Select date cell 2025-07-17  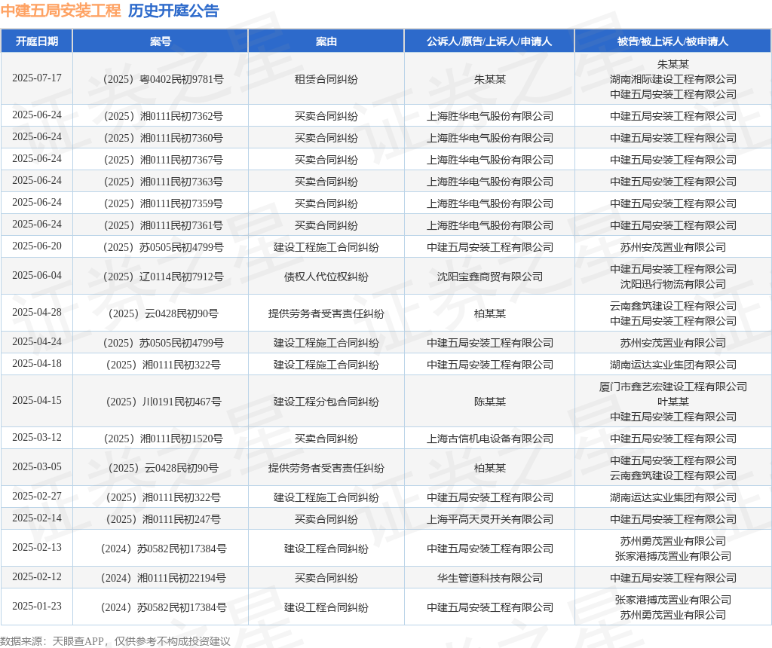tap(37, 78)
